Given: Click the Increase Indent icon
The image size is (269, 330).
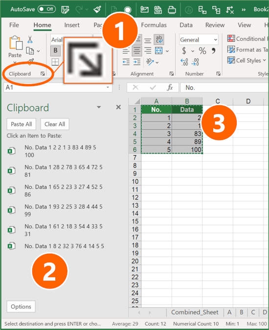Looking at the screenshot, I should (x=137, y=62).
